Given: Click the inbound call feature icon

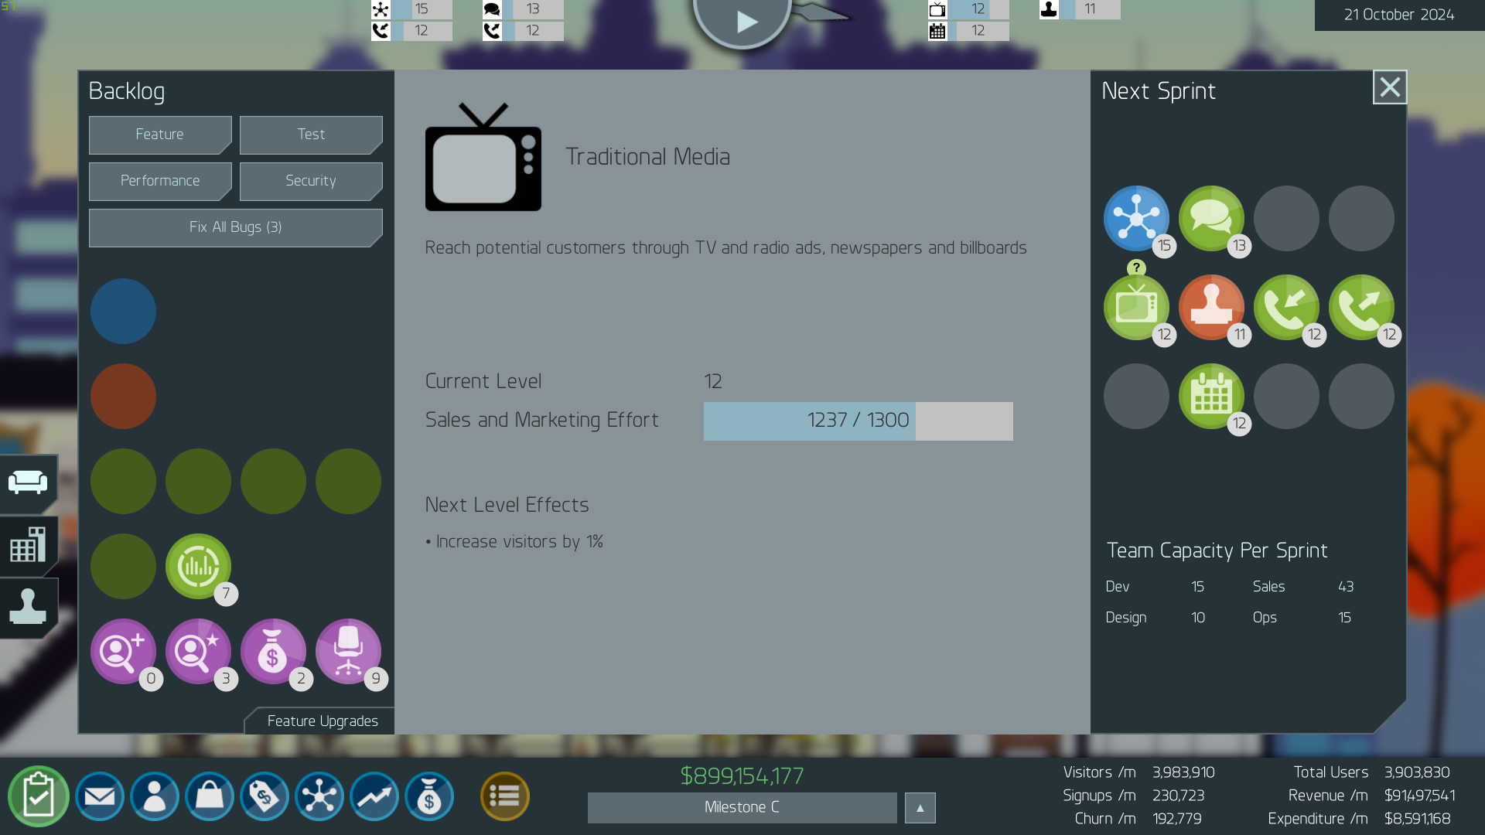Looking at the screenshot, I should point(1287,307).
